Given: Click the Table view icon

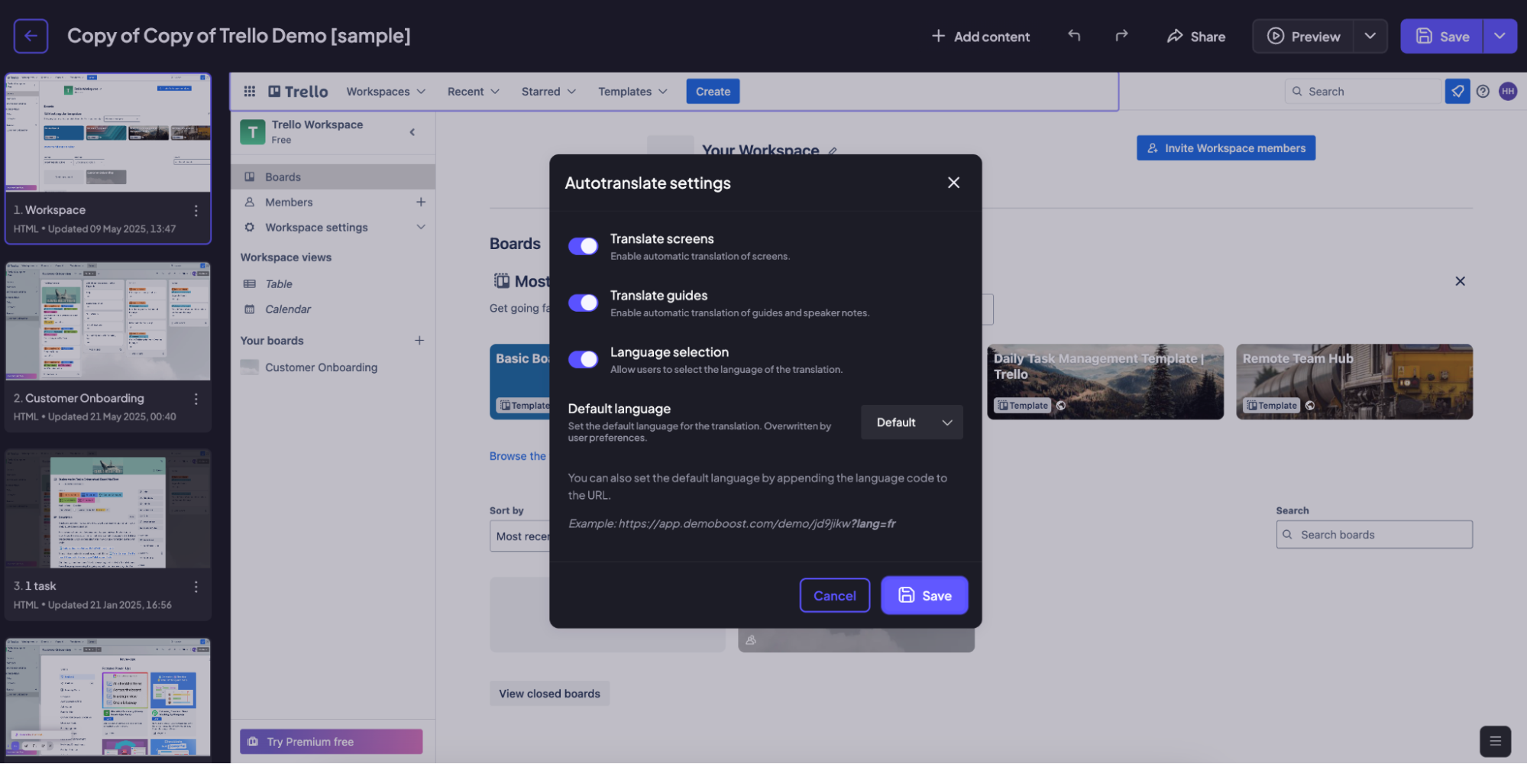Looking at the screenshot, I should 250,284.
